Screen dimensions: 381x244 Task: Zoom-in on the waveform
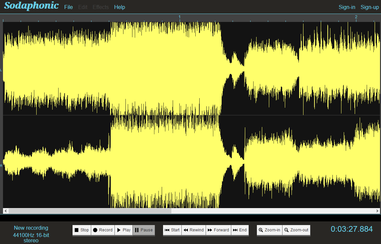point(269,230)
